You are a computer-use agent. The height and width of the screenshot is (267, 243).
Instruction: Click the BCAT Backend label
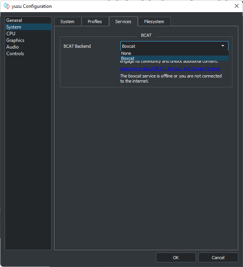(x=77, y=46)
